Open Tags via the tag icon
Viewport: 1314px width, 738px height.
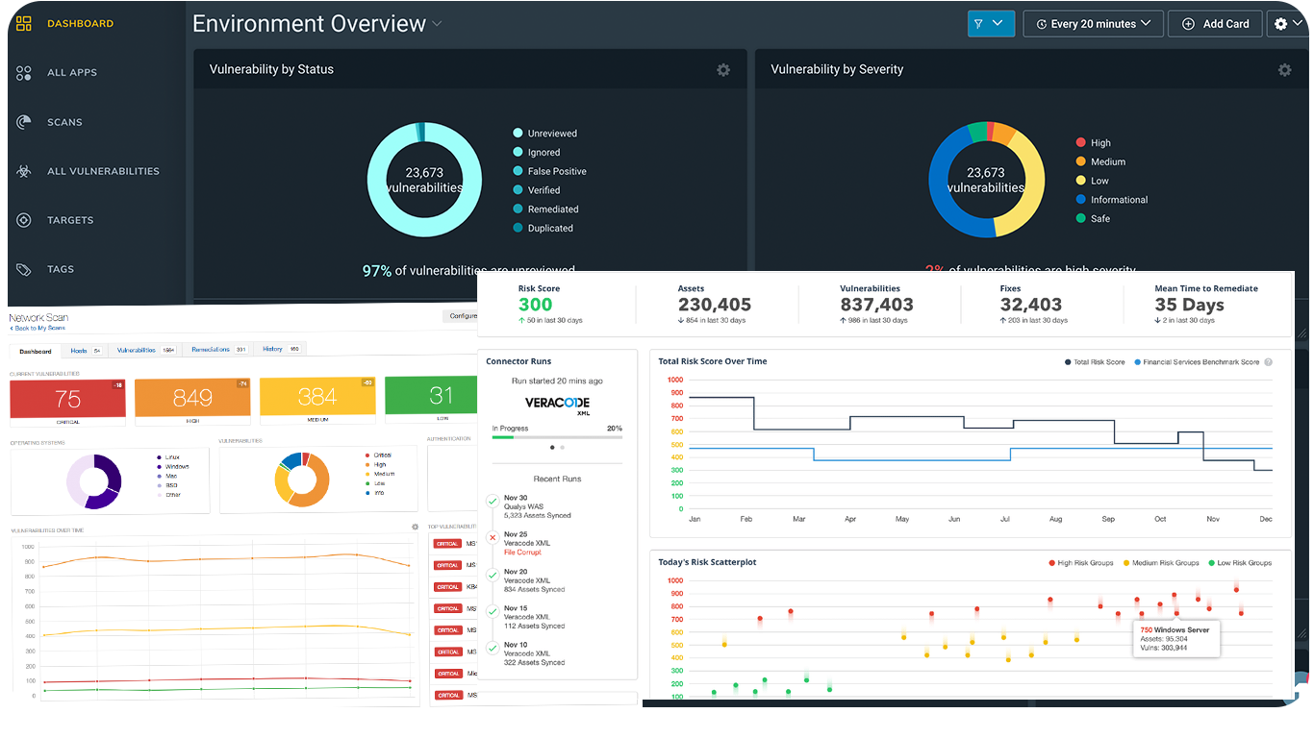click(x=24, y=269)
